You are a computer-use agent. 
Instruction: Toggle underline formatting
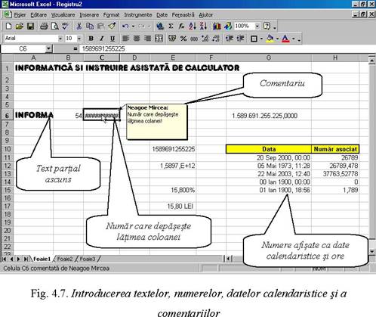(x=112, y=39)
